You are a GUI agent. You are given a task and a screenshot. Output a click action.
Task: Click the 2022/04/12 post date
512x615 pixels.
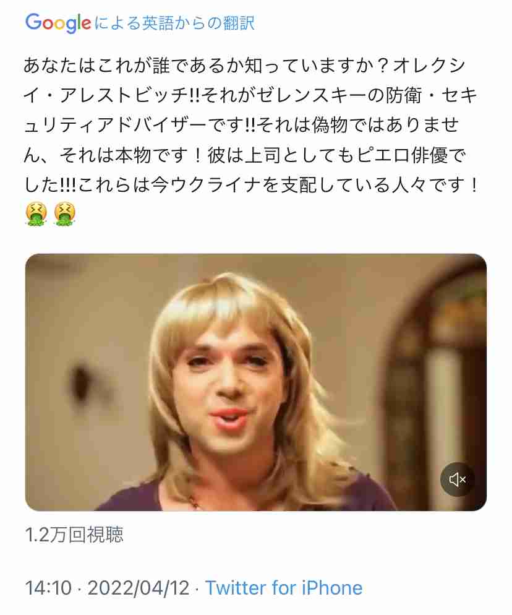(139, 588)
